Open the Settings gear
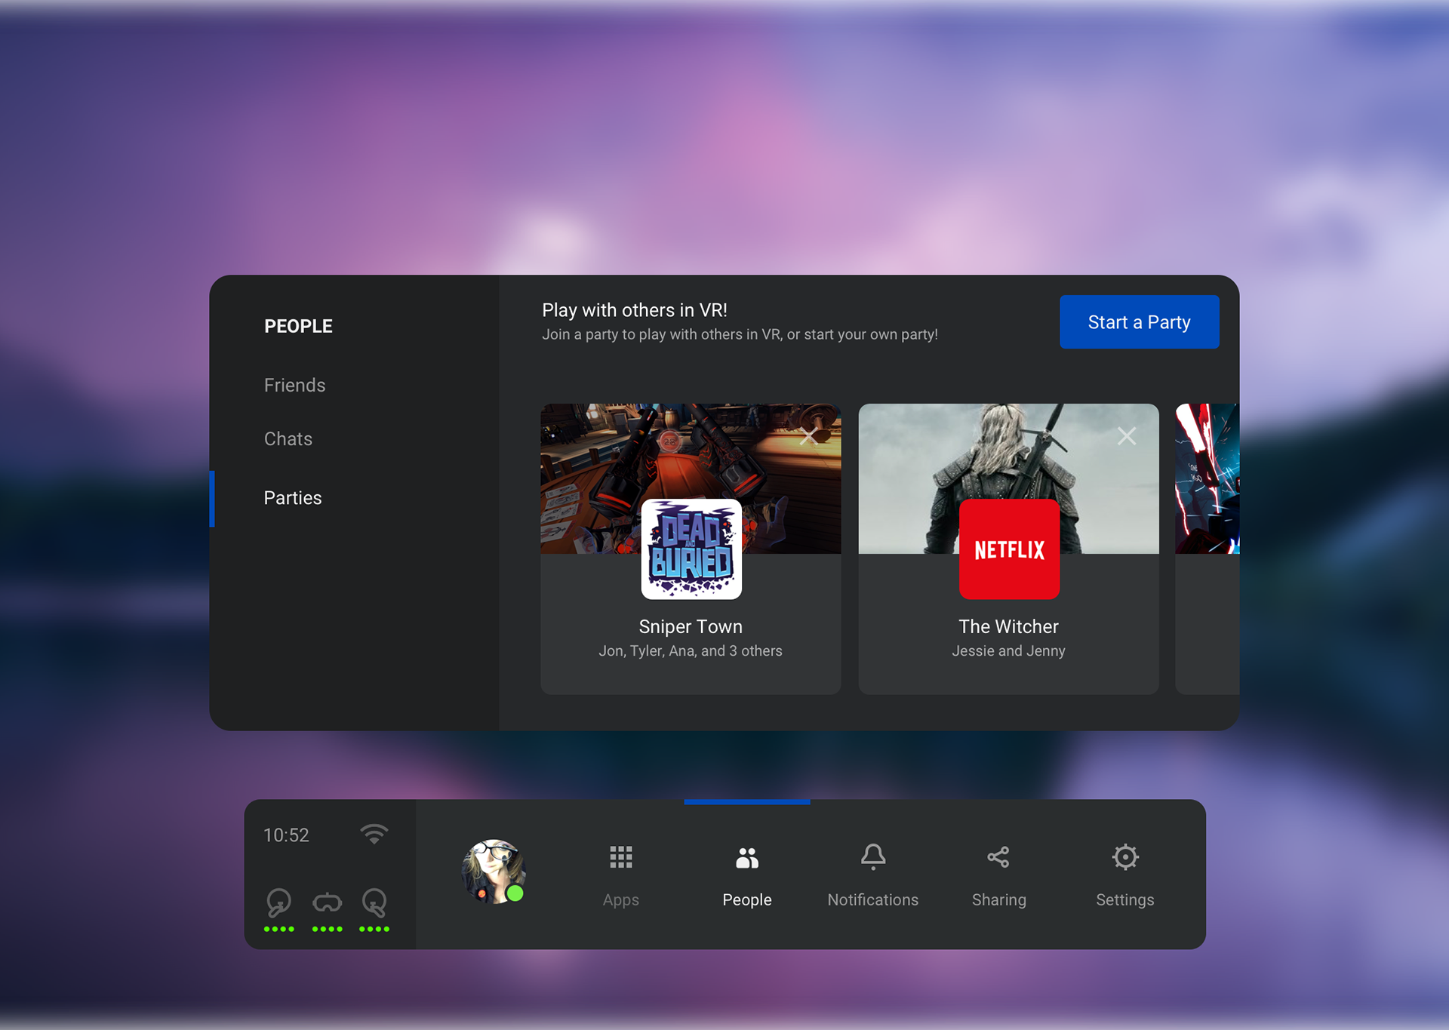1449x1030 pixels. pyautogui.click(x=1124, y=857)
